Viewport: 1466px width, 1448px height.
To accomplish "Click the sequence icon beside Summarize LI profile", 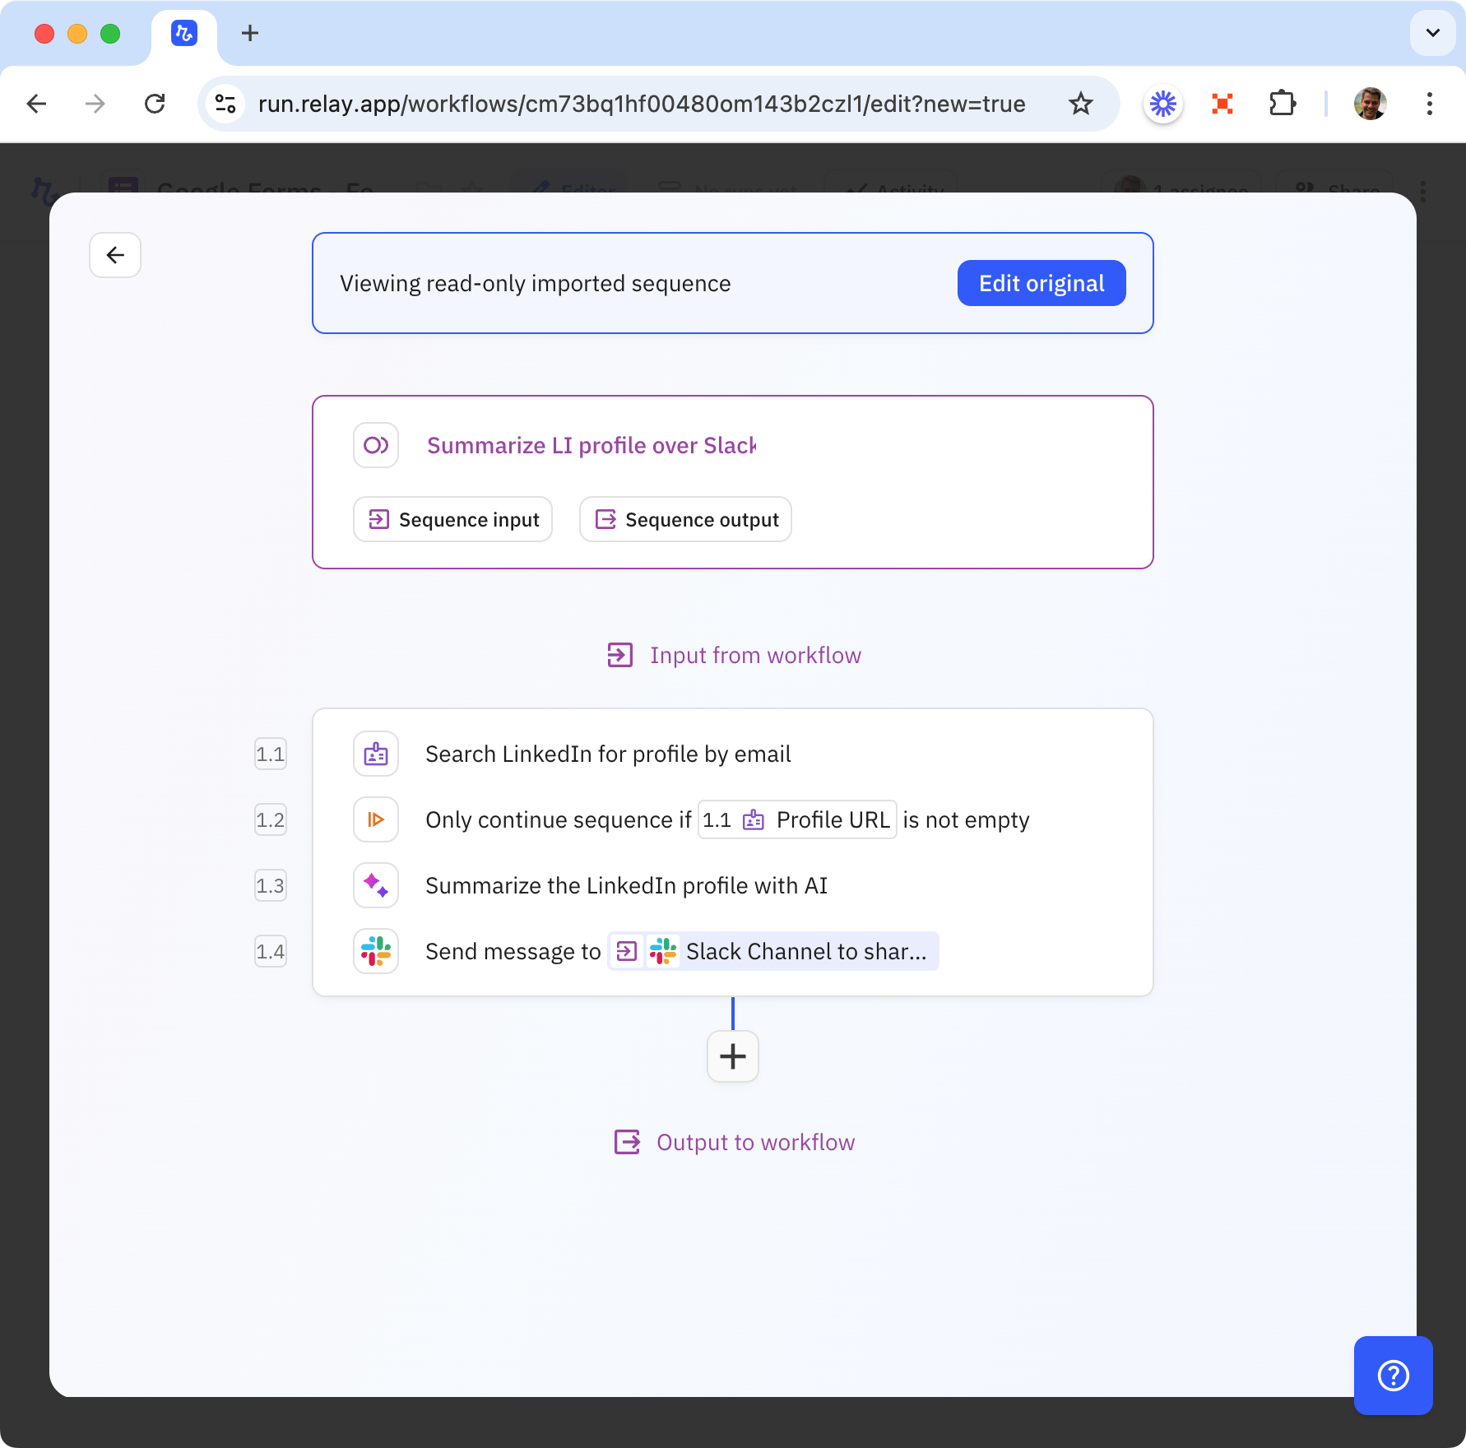I will pos(376,445).
